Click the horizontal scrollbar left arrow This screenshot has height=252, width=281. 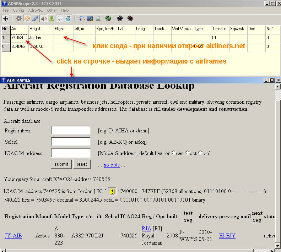[x=3, y=251]
